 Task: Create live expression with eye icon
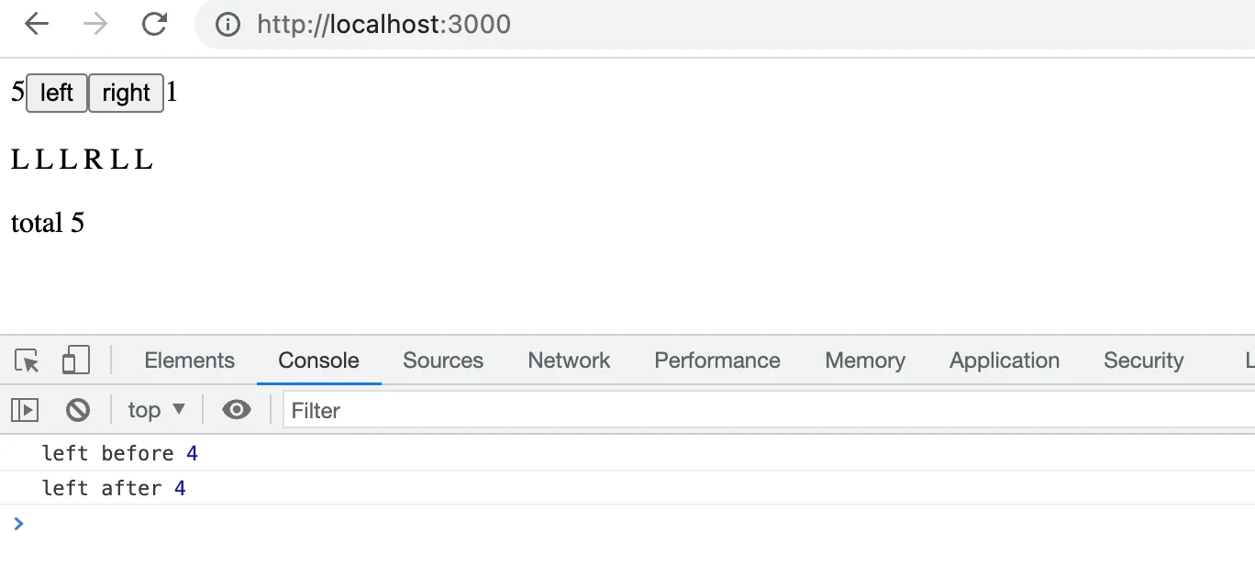[x=237, y=410]
